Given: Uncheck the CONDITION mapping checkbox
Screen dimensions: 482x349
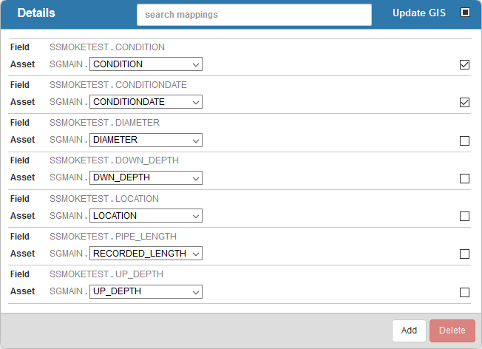Looking at the screenshot, I should (464, 64).
